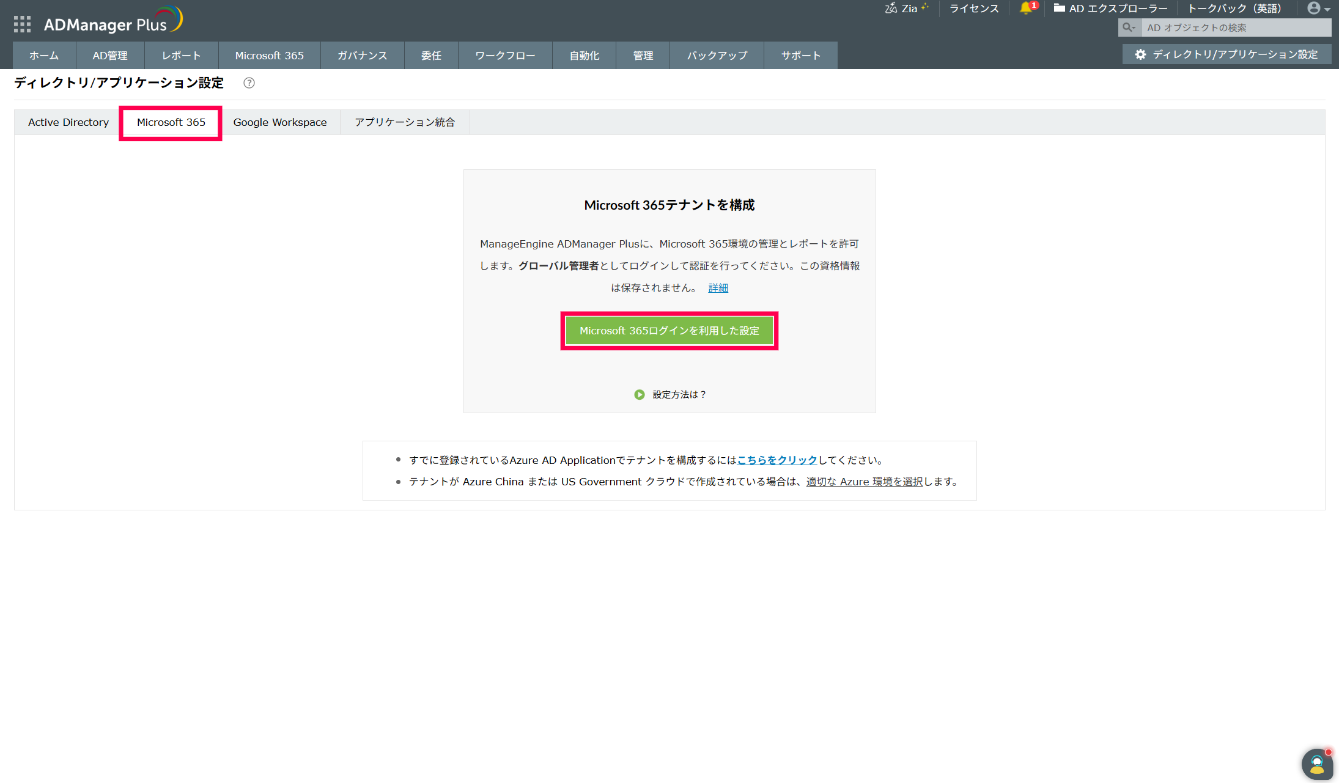Open AD エクスプローラー folder icon
The width and height of the screenshot is (1339, 783).
coord(1059,8)
